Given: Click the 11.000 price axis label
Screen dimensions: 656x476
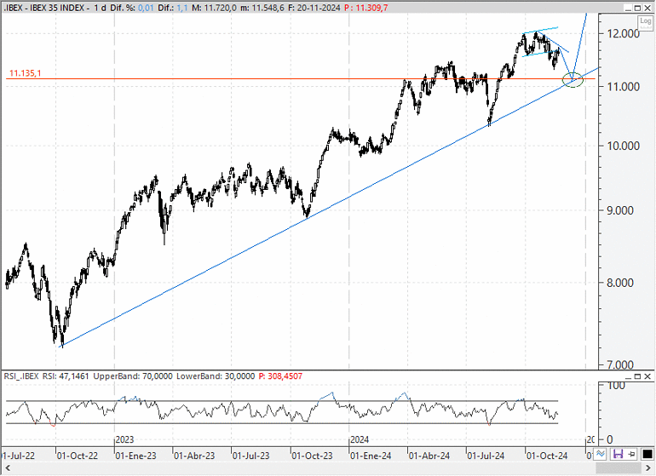Looking at the screenshot, I should pyautogui.click(x=624, y=87).
